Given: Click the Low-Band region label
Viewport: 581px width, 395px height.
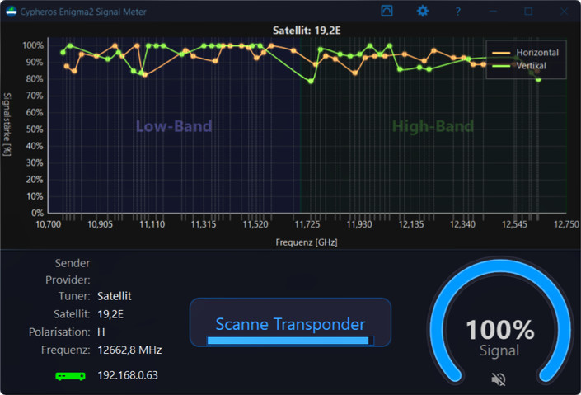Looking at the screenshot, I should click(174, 126).
